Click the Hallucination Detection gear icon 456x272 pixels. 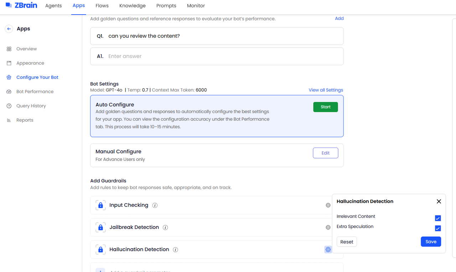pos(328,250)
